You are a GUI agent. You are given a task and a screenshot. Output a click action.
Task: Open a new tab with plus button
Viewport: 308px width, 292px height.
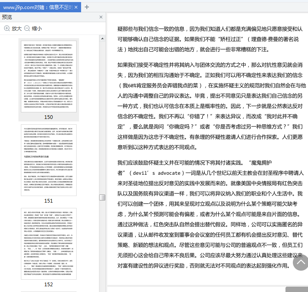click(x=87, y=7)
